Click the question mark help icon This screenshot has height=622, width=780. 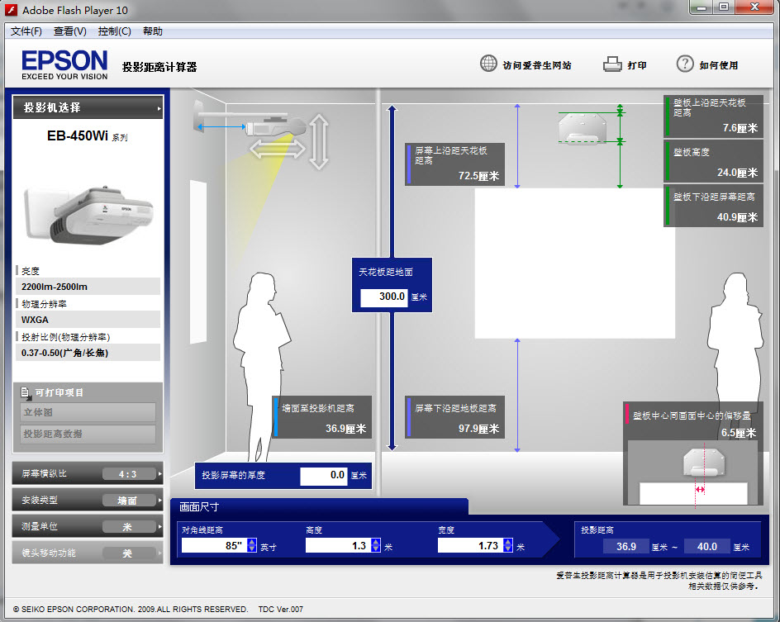click(x=685, y=64)
